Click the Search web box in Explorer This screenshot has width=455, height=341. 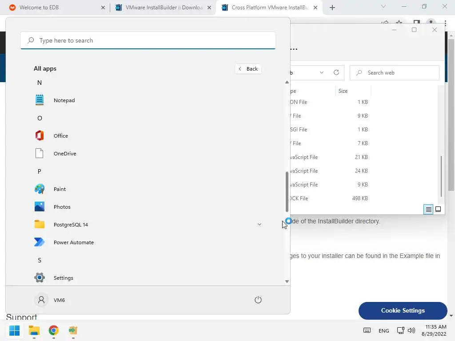(395, 73)
